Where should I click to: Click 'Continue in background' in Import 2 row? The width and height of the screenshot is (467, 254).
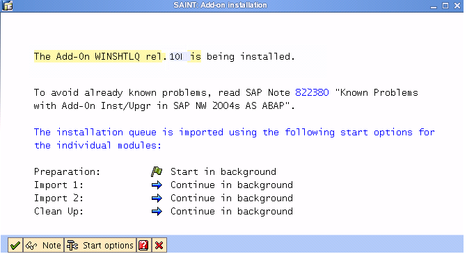click(232, 198)
